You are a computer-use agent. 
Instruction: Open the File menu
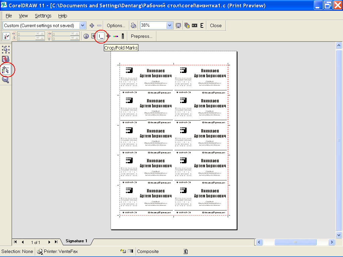coord(9,16)
